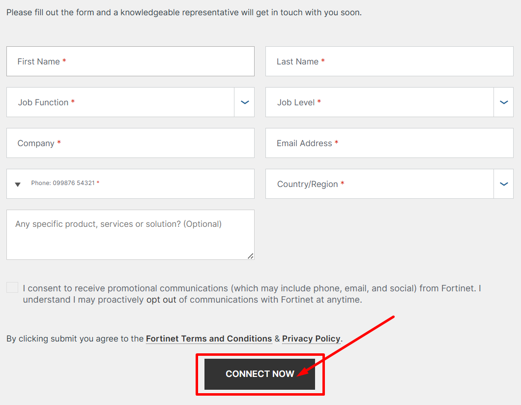Open the phone country code triangle
Image resolution: width=521 pixels, height=405 pixels.
(18, 185)
